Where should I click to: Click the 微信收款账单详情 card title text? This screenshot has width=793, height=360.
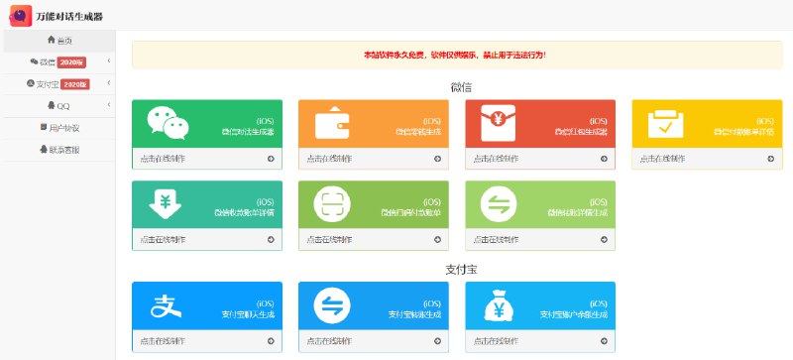(244, 213)
